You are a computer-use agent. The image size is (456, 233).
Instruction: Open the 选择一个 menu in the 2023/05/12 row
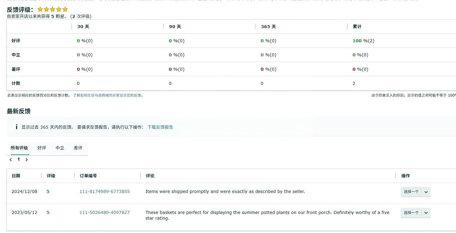tap(411, 213)
